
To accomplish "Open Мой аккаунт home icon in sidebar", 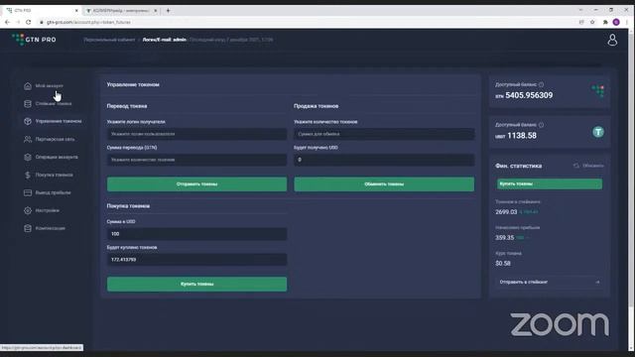I will tap(28, 86).
